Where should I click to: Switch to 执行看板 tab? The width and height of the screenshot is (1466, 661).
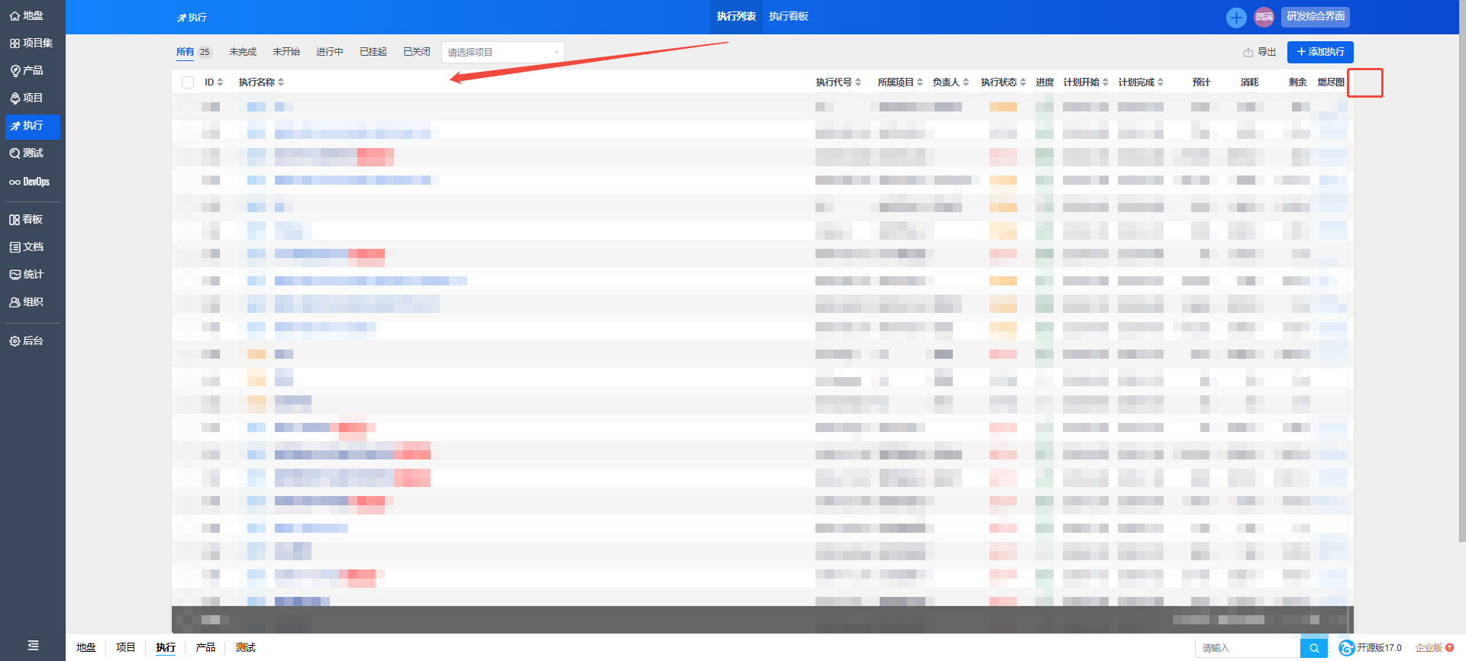coord(789,17)
